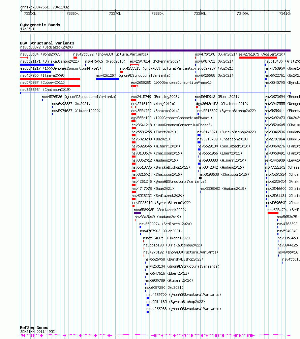Screen dimensions: 300x339
Task: Click the 73380k ruler position label
Action: [x=157, y=13]
